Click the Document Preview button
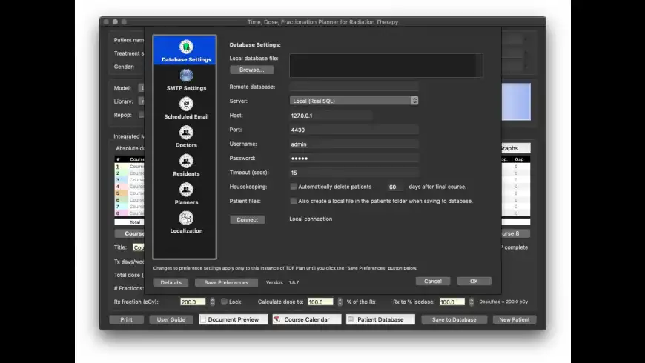Image resolution: width=645 pixels, height=363 pixels. click(x=234, y=319)
